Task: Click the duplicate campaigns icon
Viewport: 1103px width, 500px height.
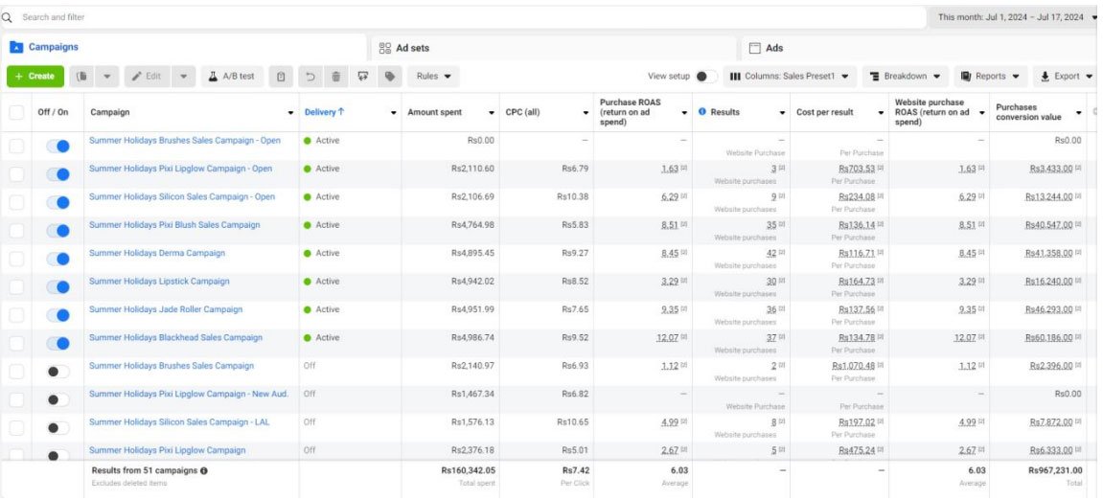Action: tap(81, 76)
